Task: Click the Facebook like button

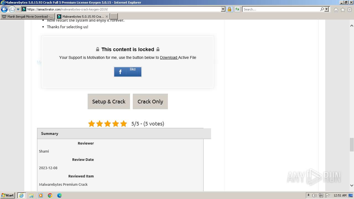Action: 128,72
